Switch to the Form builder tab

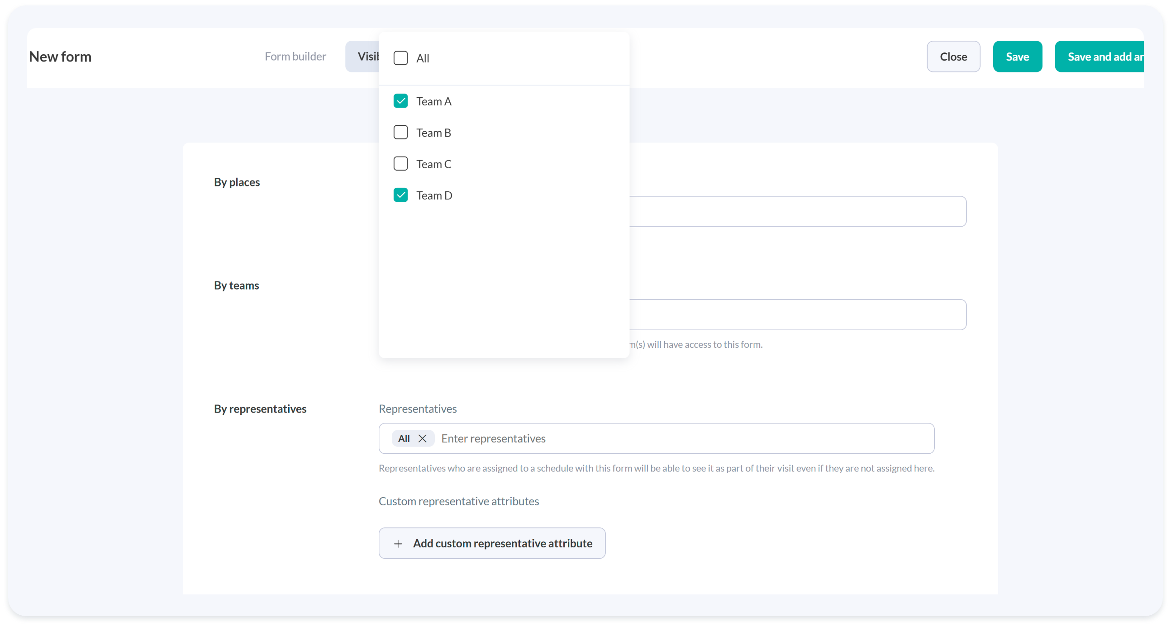click(295, 57)
